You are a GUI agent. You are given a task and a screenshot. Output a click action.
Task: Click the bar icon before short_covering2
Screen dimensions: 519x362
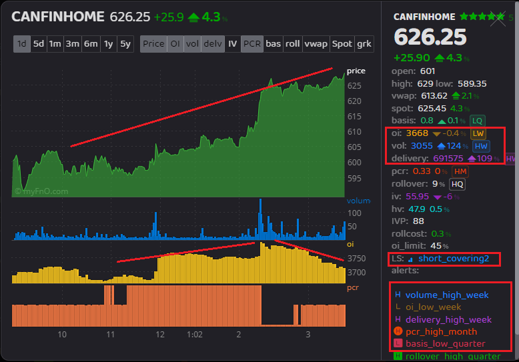click(x=410, y=259)
